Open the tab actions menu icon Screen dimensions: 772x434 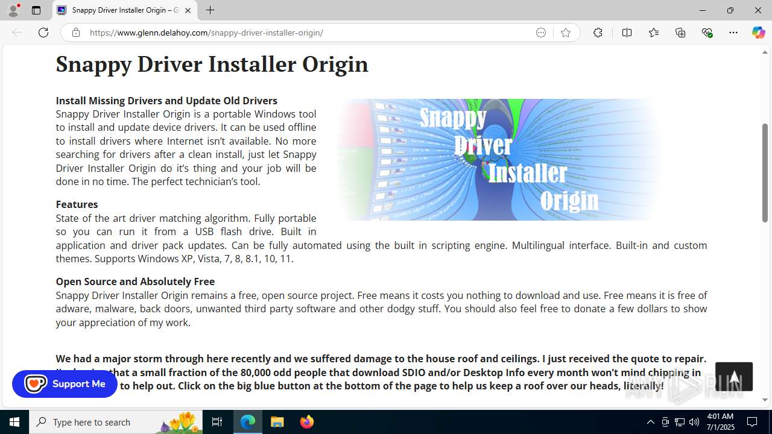tap(36, 10)
